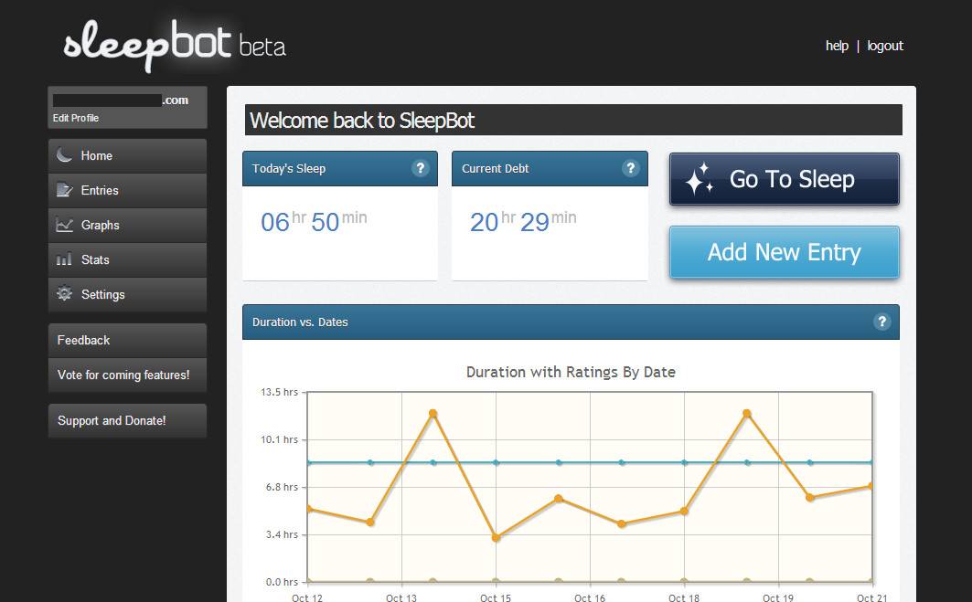The image size is (972, 602).
Task: Click the Duration vs. Dates panel header
Action: 571,322
